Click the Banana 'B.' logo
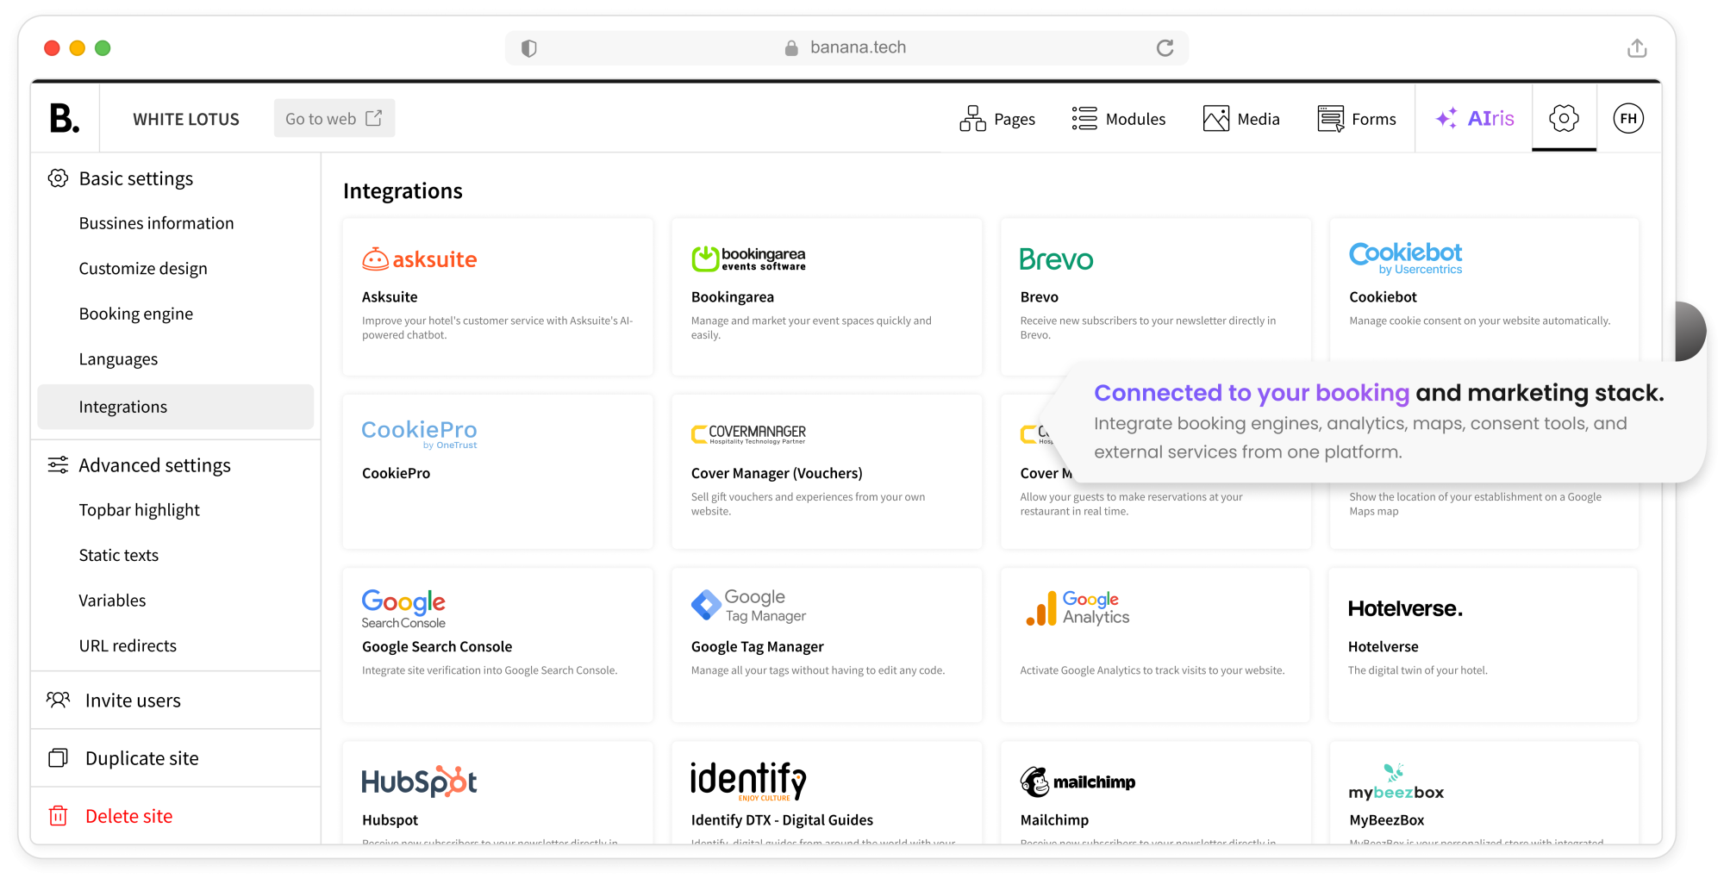This screenshot has height=878, width=1724. pyautogui.click(x=65, y=118)
